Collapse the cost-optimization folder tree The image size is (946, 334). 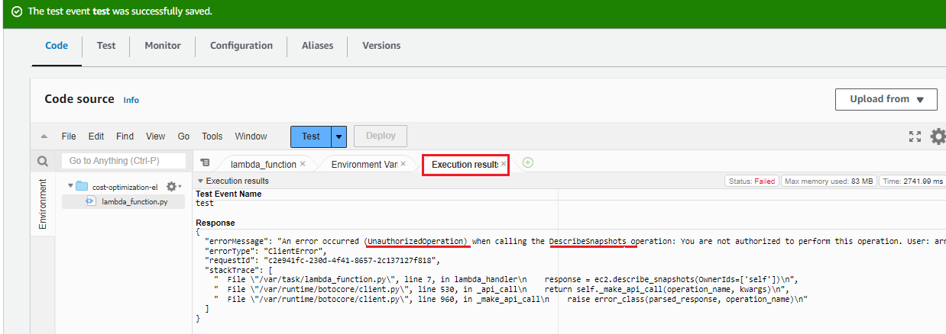coord(70,186)
